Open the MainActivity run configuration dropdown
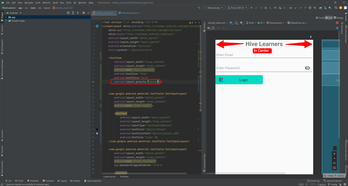 click(214, 8)
